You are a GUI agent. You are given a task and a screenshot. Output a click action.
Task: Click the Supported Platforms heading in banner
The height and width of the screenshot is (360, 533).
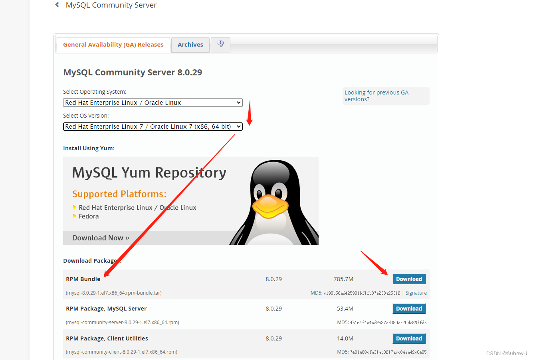[x=119, y=194]
